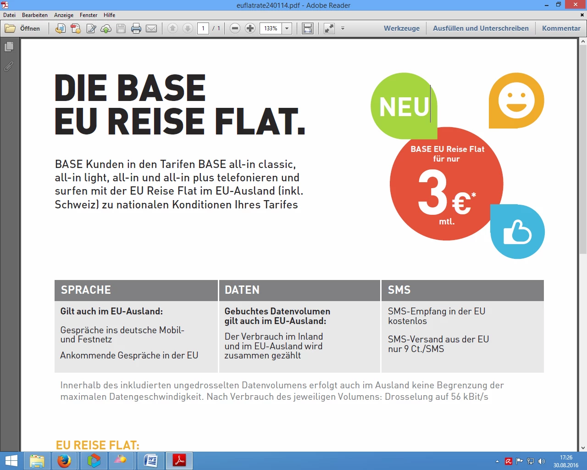Open the Hilfe menu
This screenshot has width=587, height=470.
coord(110,15)
